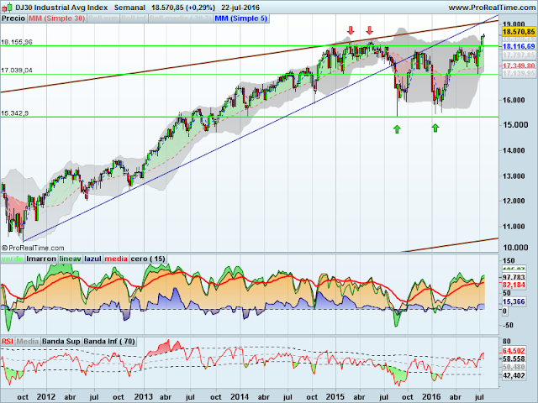
Task: Click the blue 18.116,69 value tag
Action: tap(519, 46)
